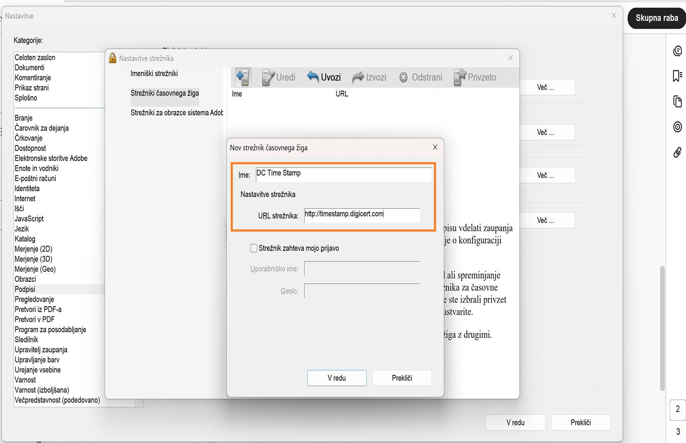Close the Nov strežnik časovnega žiga dialog
This screenshot has width=686, height=443.
[435, 148]
